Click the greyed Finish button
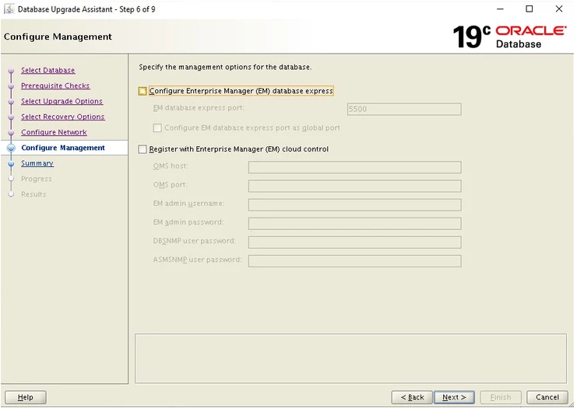Viewport: 577px width, 408px height. point(501,397)
